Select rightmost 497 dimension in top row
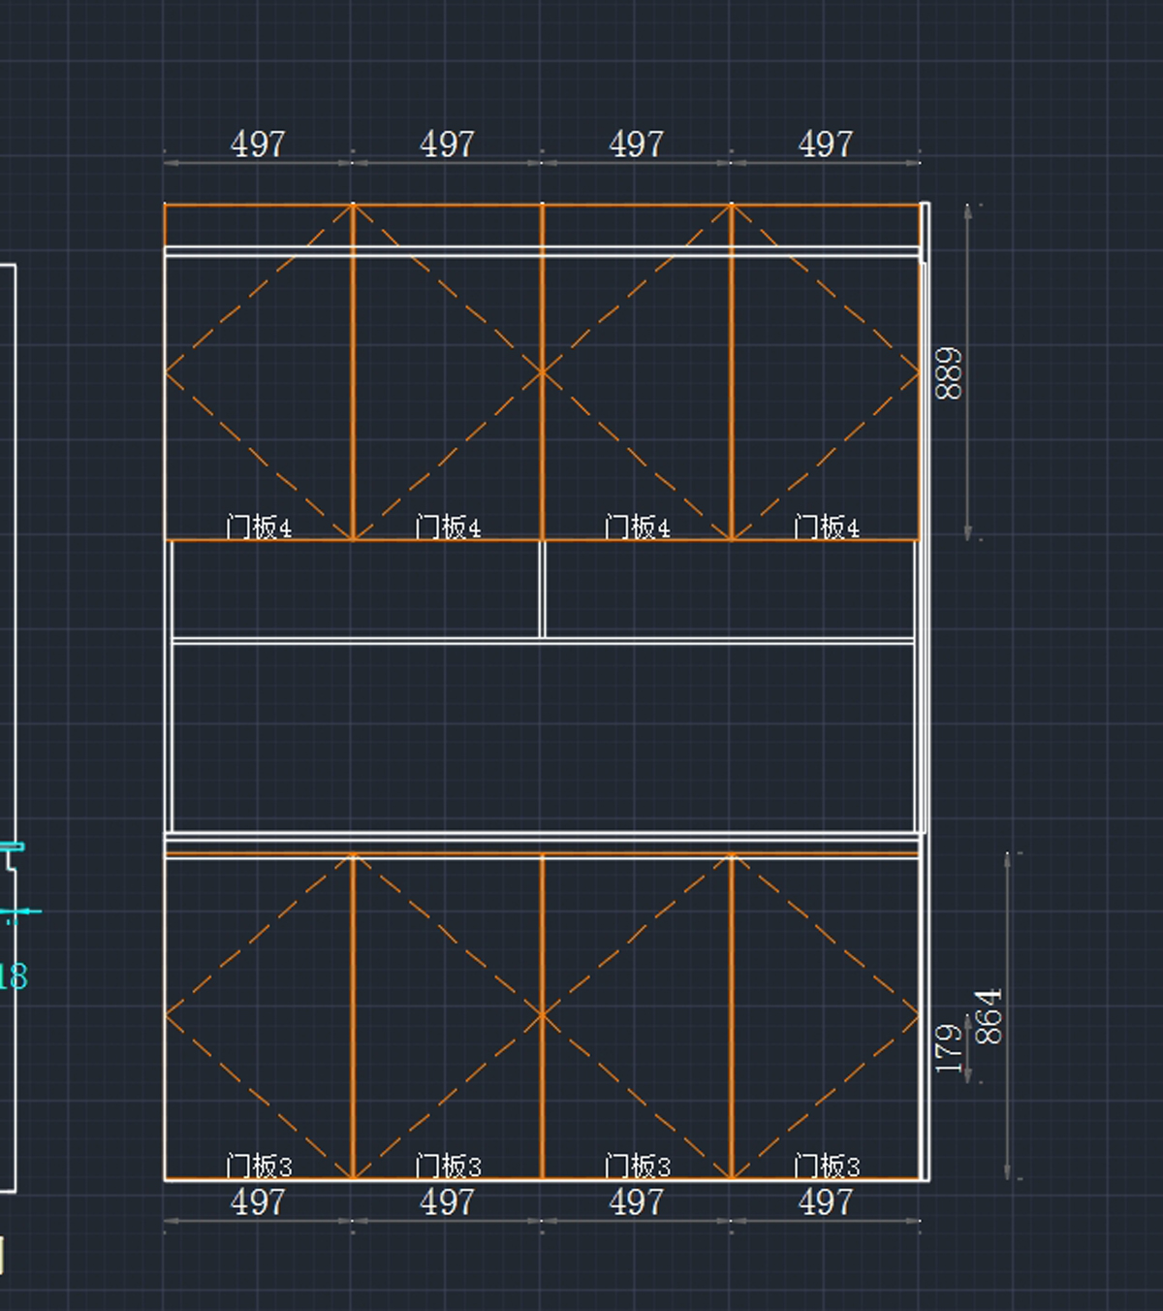Image resolution: width=1163 pixels, height=1311 pixels. point(826,144)
